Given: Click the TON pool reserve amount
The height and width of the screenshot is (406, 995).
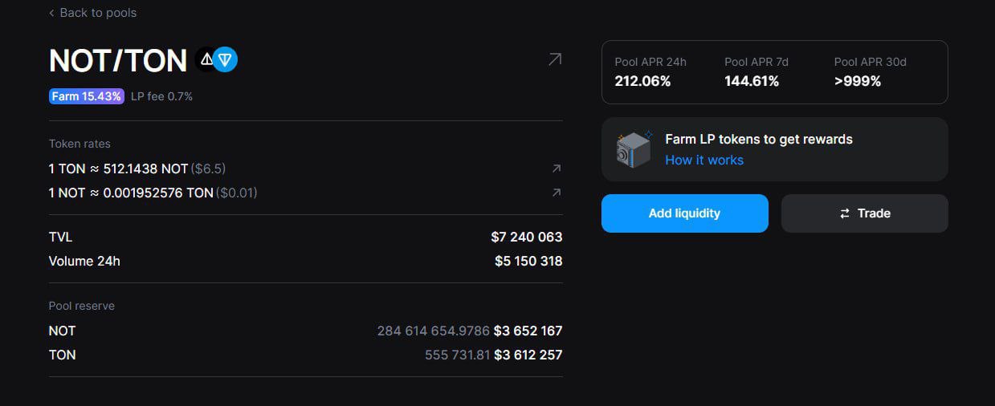Looking at the screenshot, I should point(457,355).
